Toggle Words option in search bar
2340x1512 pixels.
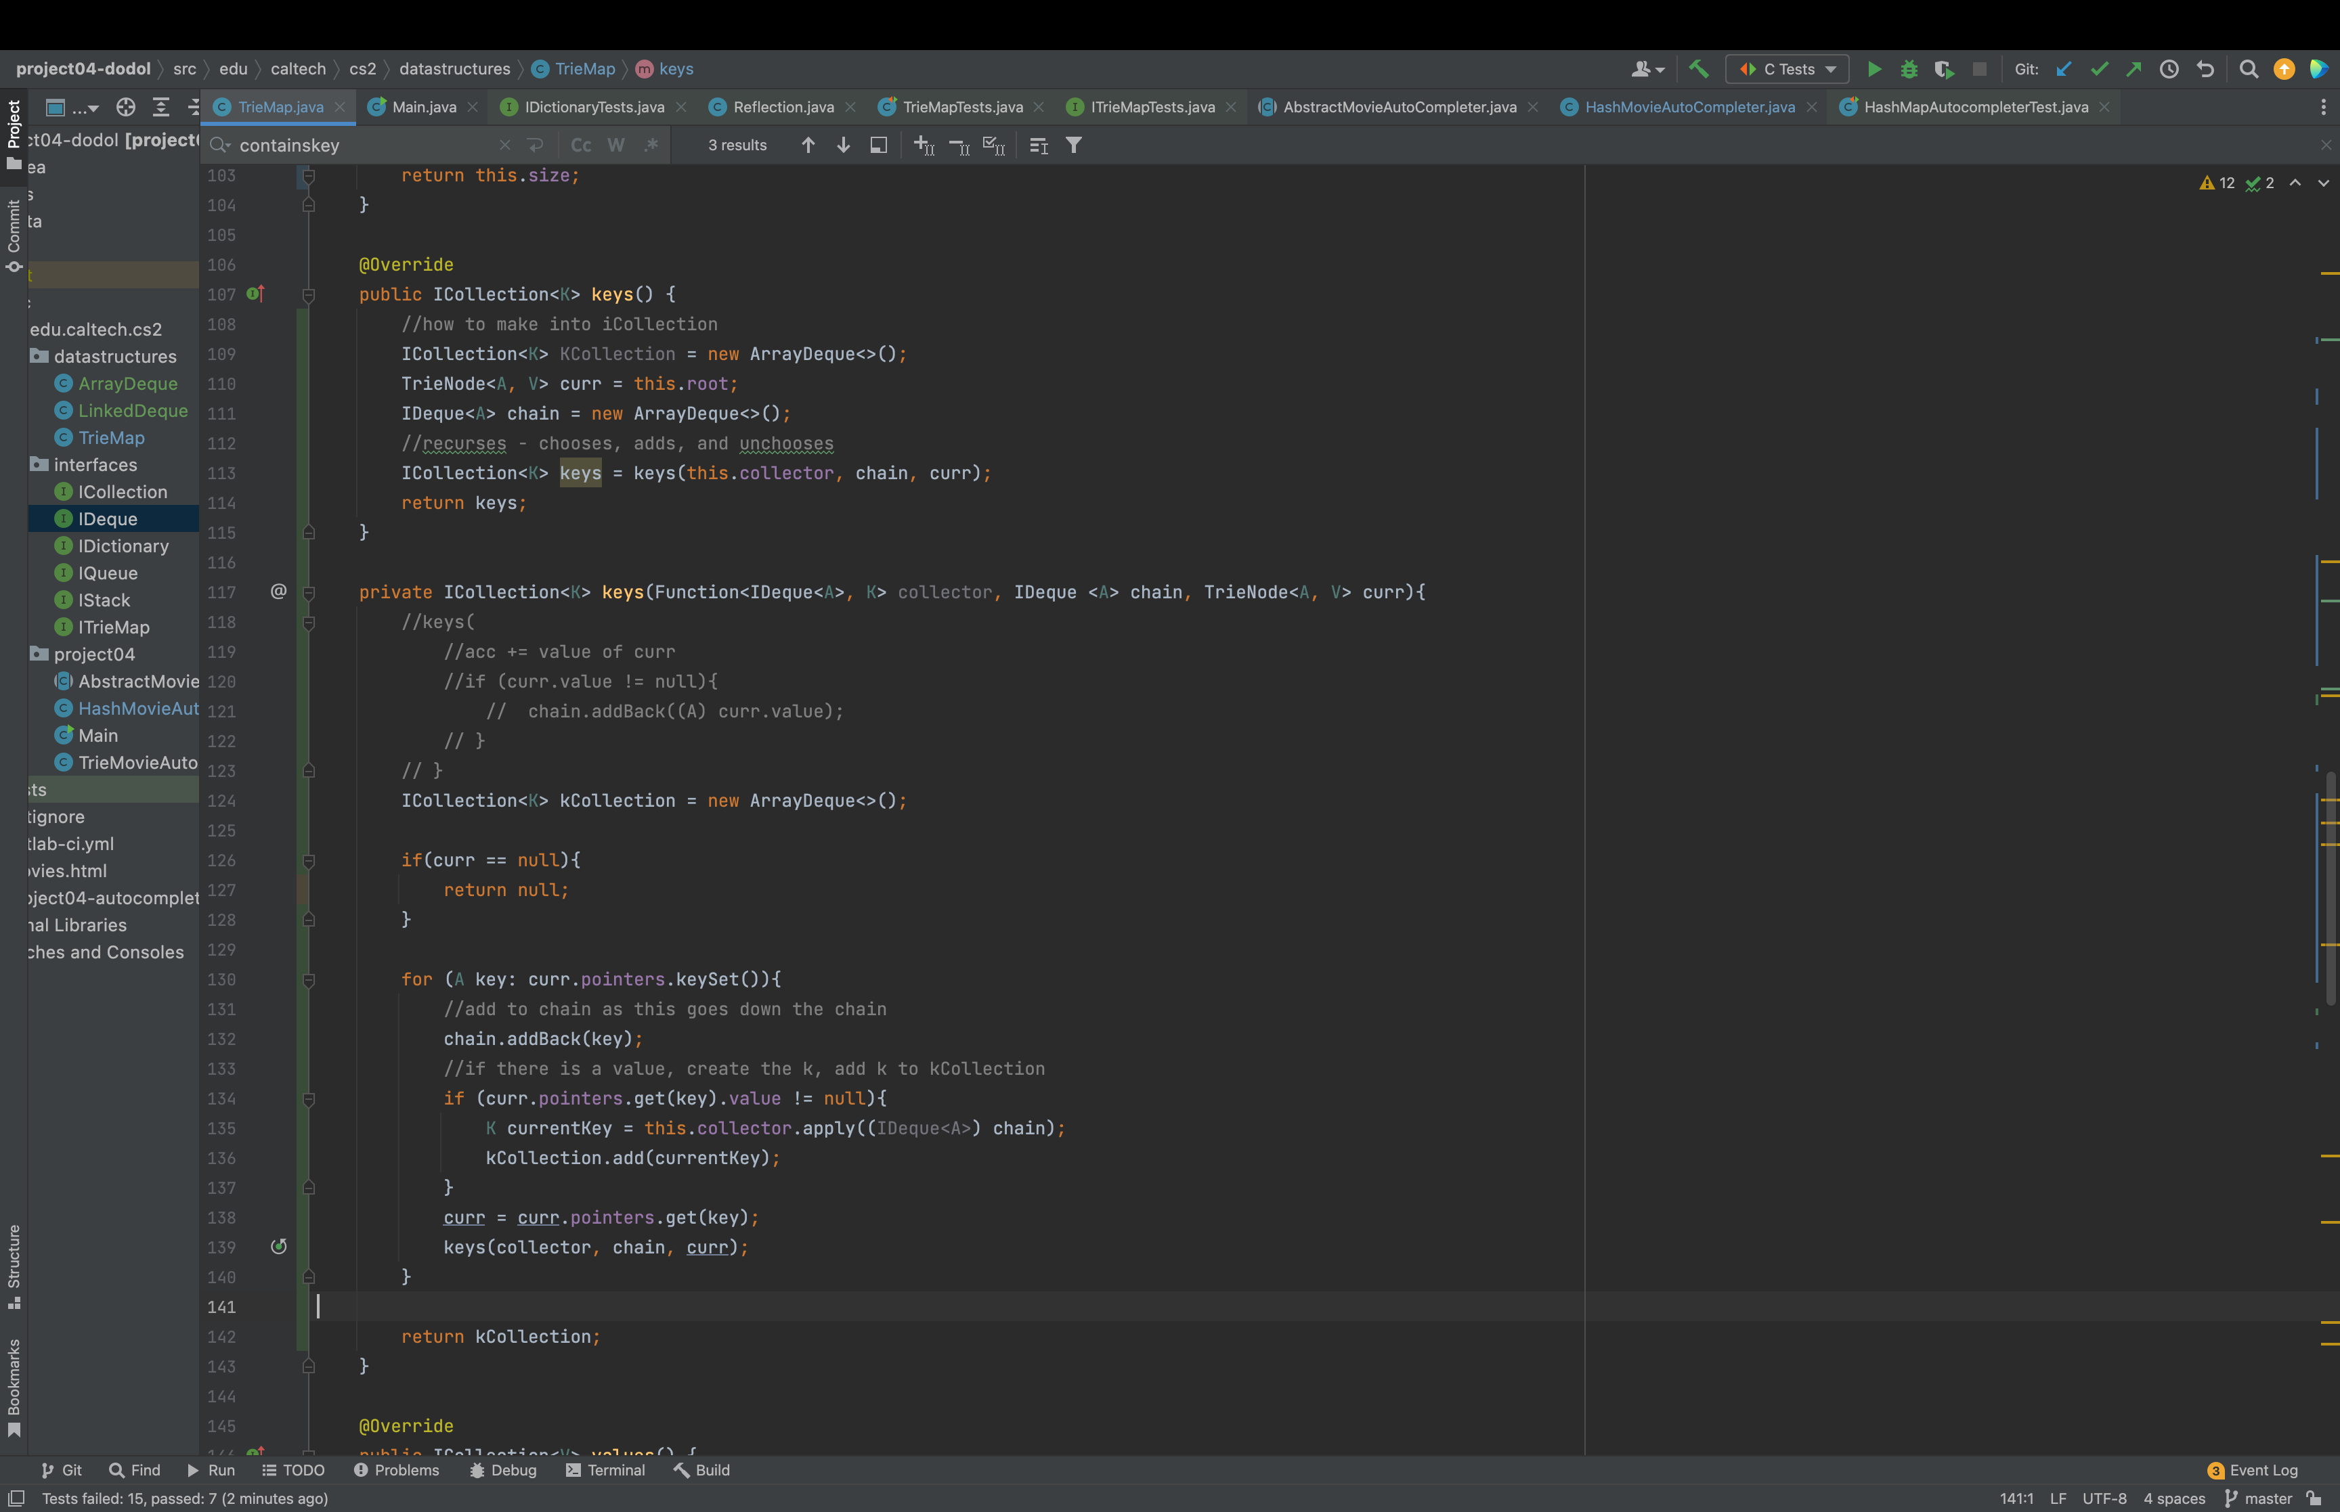pos(615,146)
